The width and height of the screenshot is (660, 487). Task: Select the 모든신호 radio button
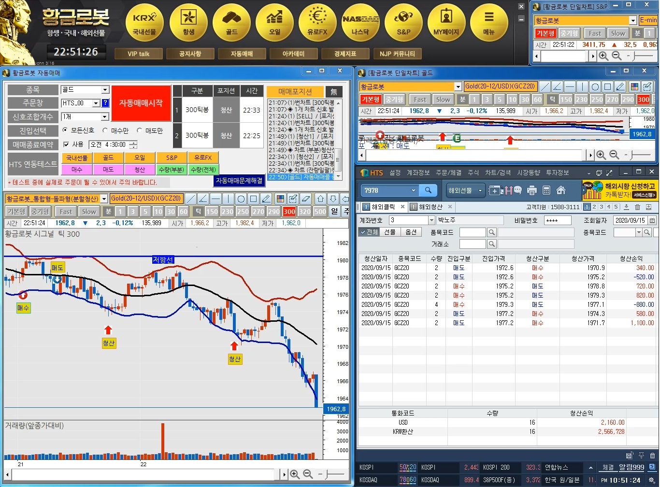(x=65, y=130)
